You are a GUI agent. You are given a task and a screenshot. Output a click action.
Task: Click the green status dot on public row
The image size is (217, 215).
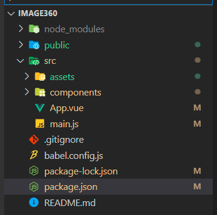coord(197,45)
